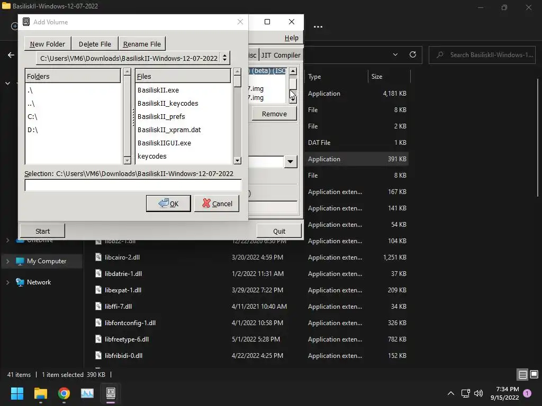Screen dimensions: 542x406
Task: Open the Help menu
Action: [292, 38]
